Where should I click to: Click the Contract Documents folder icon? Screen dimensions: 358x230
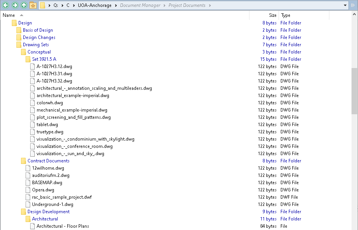[23, 160]
